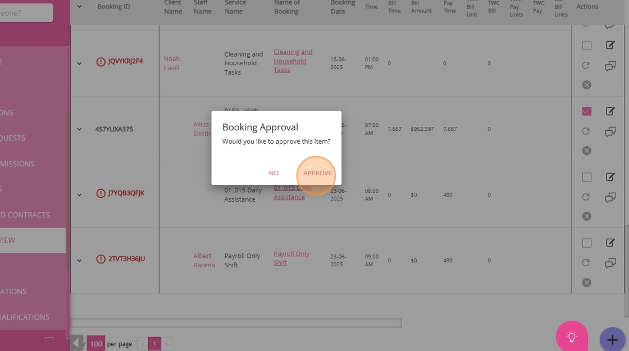
Task: Open the REQUESTS sidebar item
Action: coord(12,138)
